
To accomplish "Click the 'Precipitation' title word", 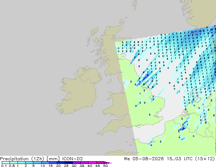I will (14, 159).
